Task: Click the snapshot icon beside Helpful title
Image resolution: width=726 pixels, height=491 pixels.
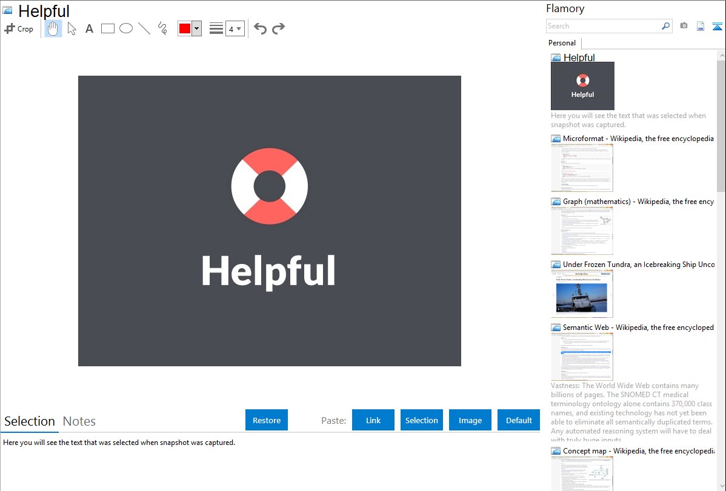Action: point(7,10)
